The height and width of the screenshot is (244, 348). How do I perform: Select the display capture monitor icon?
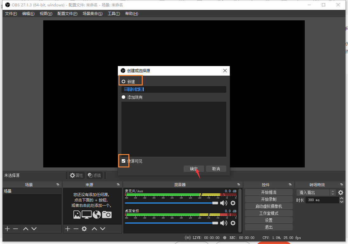(86, 214)
